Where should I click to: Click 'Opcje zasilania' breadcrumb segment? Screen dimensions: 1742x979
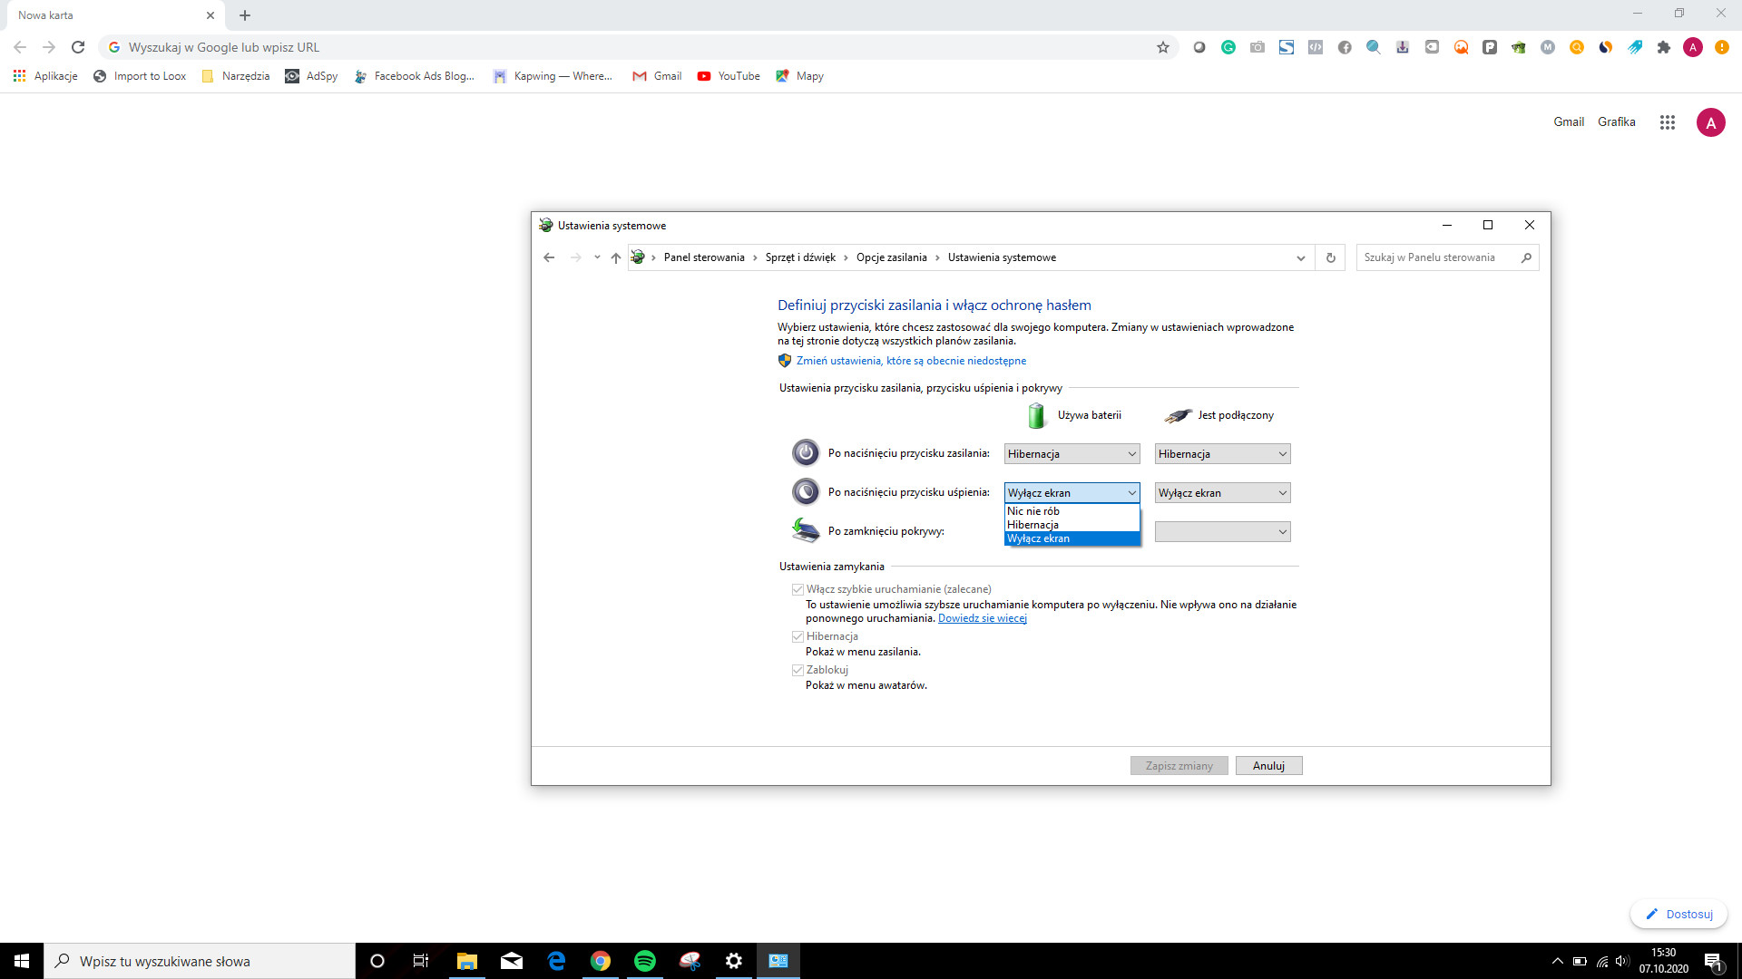click(891, 257)
